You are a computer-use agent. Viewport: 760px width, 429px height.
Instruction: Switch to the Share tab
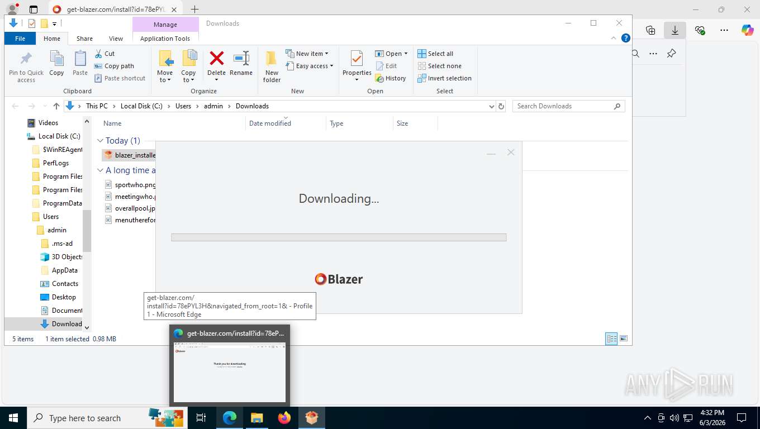[84, 39]
